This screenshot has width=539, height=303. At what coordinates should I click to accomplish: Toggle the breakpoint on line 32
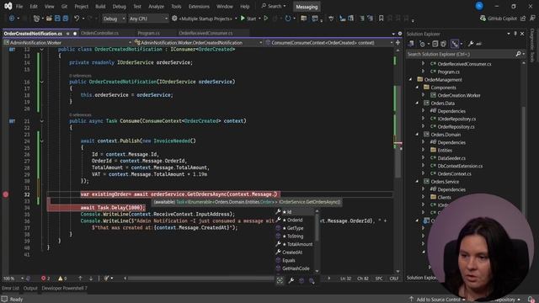point(6,194)
